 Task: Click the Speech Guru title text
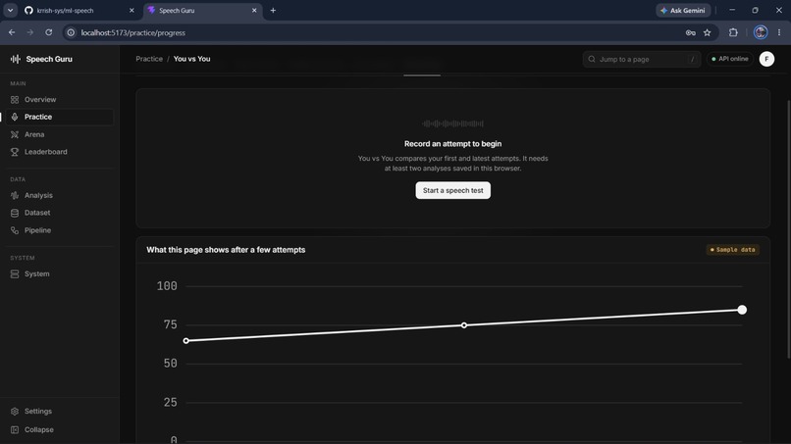tap(49, 59)
